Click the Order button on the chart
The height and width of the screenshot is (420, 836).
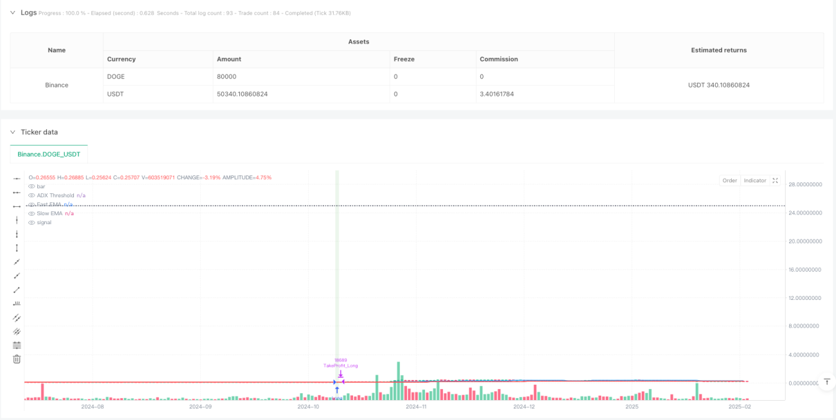click(x=729, y=180)
